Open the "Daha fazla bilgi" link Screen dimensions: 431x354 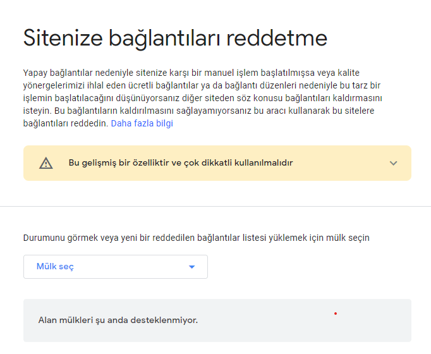[x=142, y=123]
